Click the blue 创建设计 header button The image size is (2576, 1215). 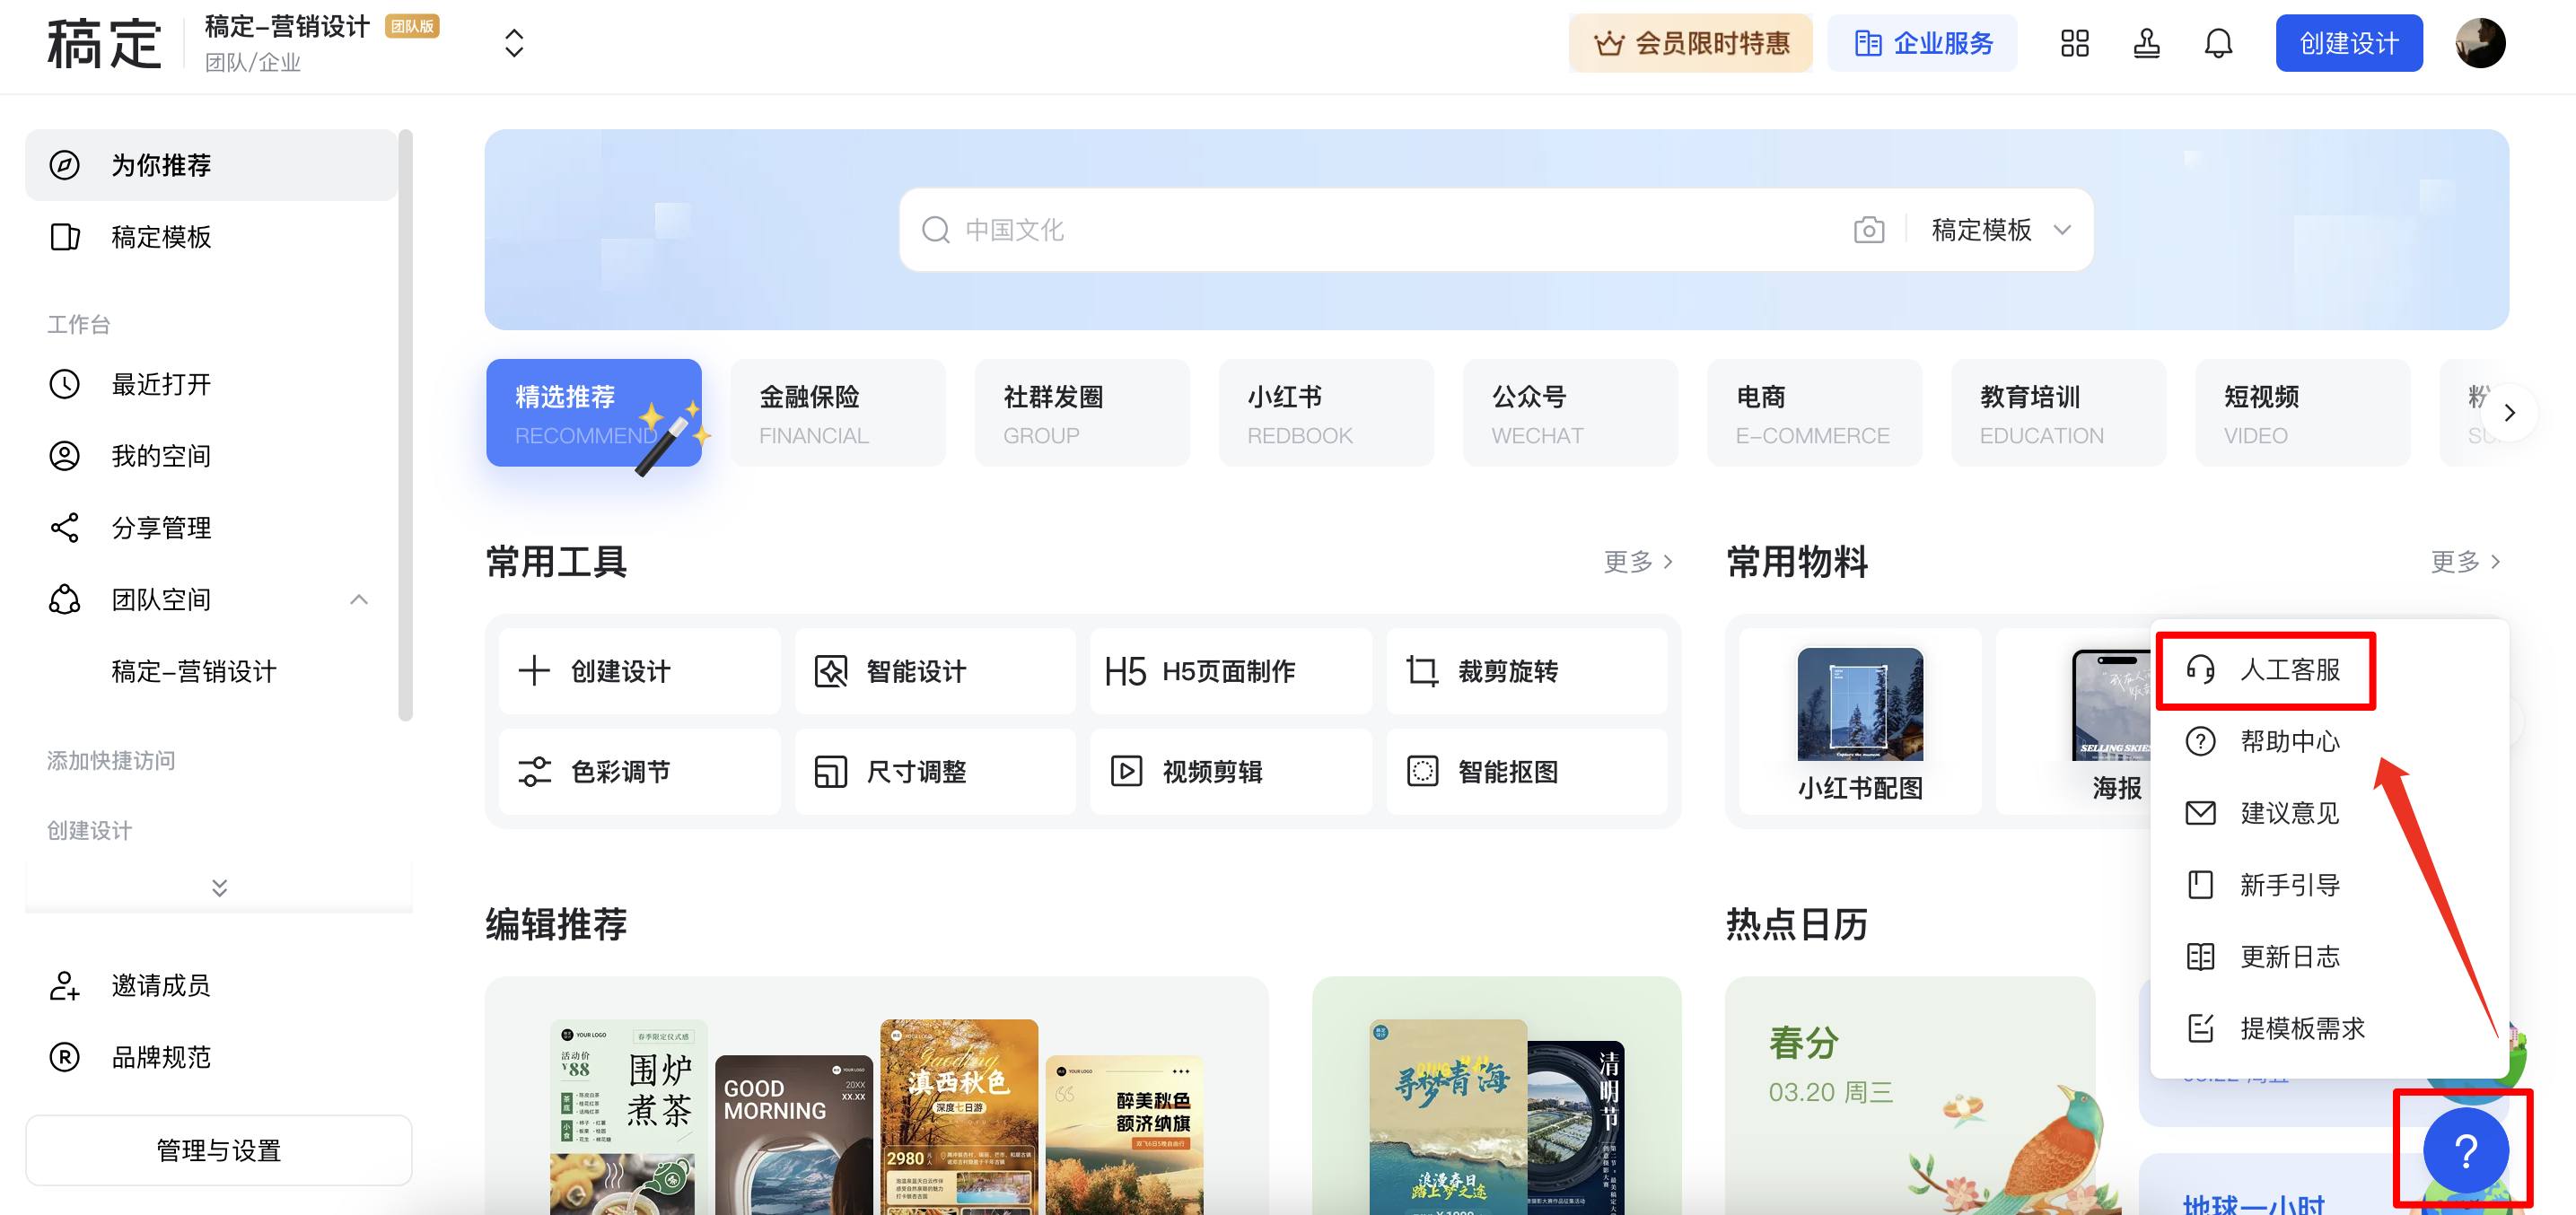(2348, 43)
